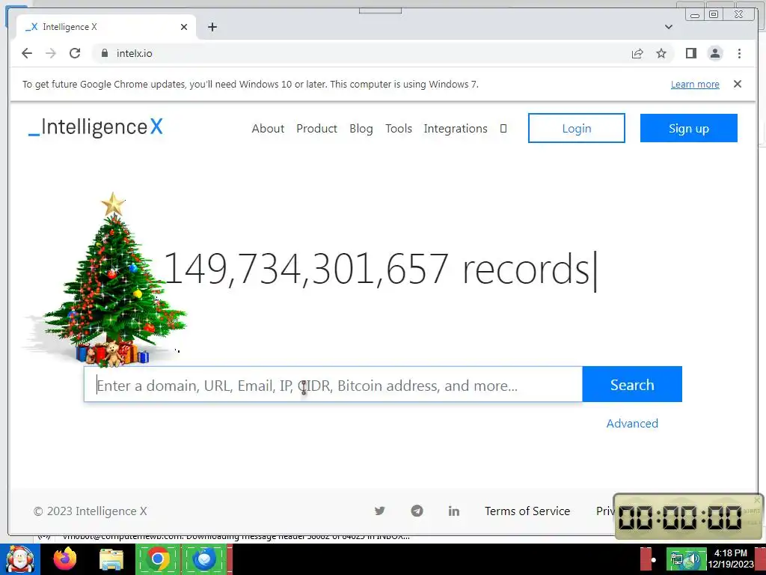This screenshot has width=766, height=575.
Task: Go back with the browser back arrow
Action: (27, 53)
